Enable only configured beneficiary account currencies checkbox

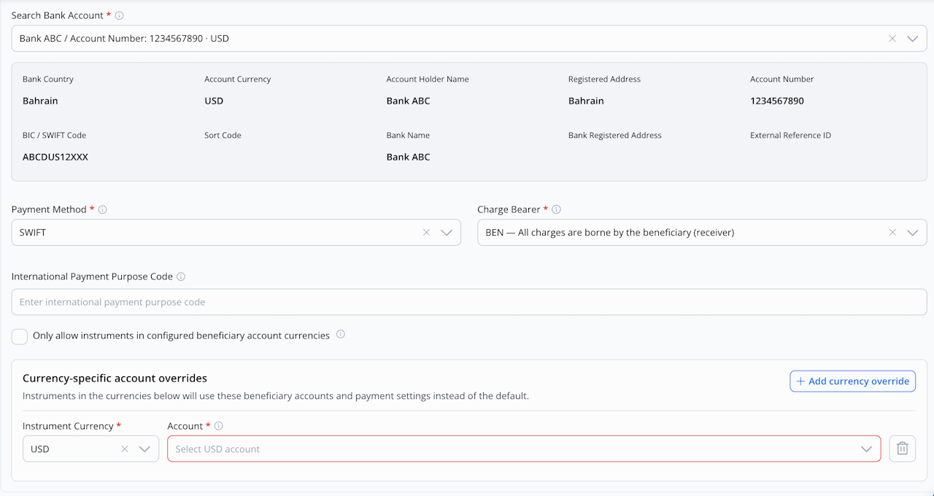click(x=20, y=336)
